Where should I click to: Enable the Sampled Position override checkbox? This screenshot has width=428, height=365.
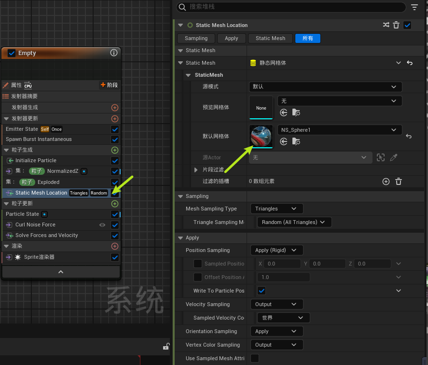(198, 264)
